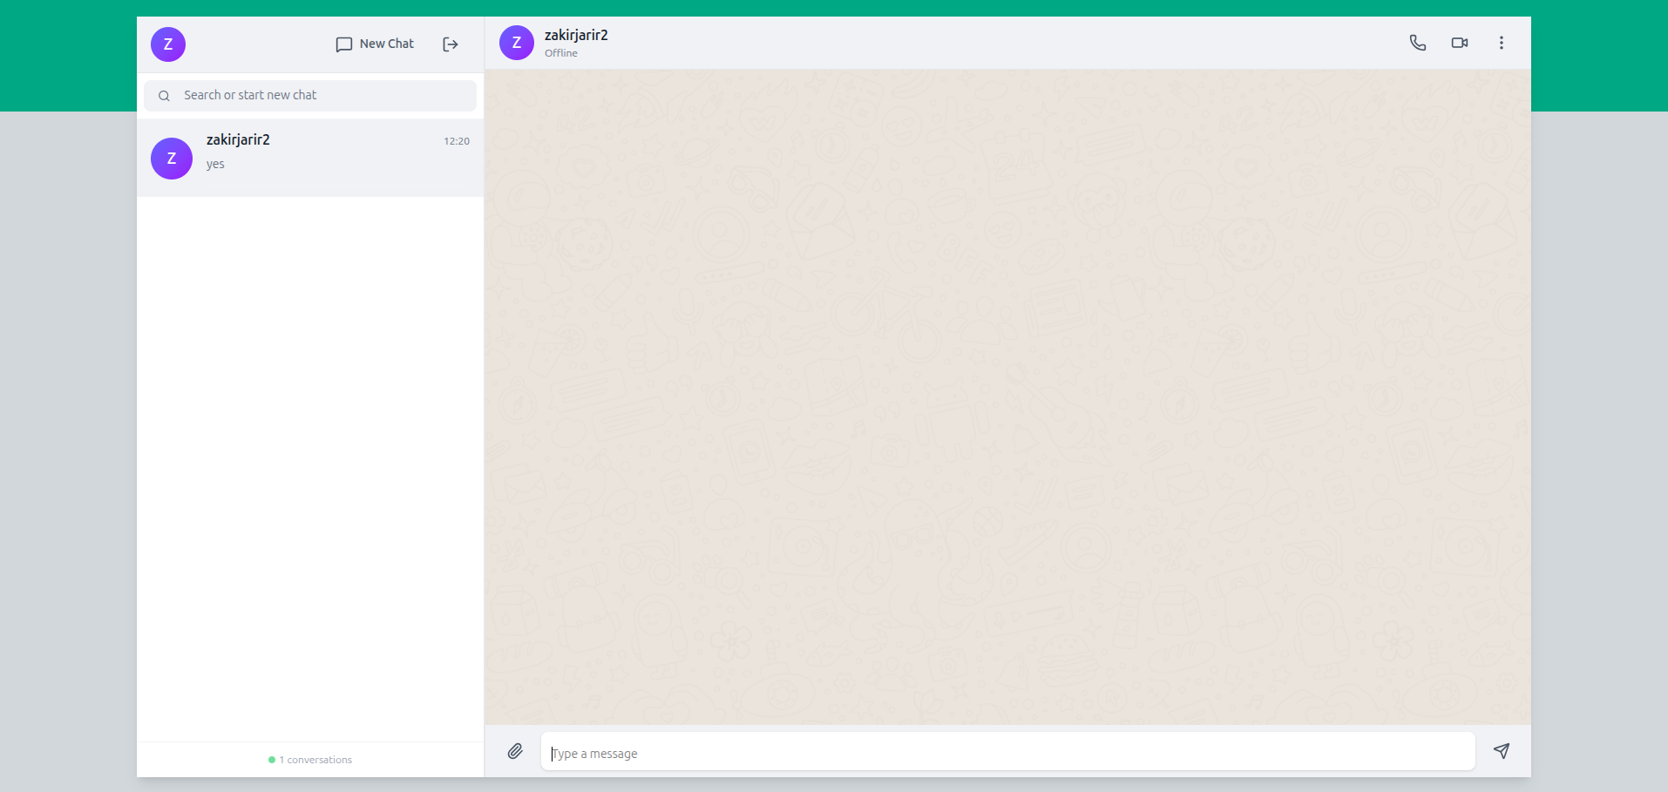Select zakirjarir2 conversation in sidebar
The image size is (1668, 792).
pos(310,158)
